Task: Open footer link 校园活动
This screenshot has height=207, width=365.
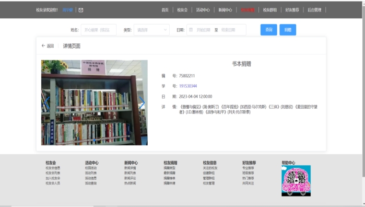Action: (91, 168)
